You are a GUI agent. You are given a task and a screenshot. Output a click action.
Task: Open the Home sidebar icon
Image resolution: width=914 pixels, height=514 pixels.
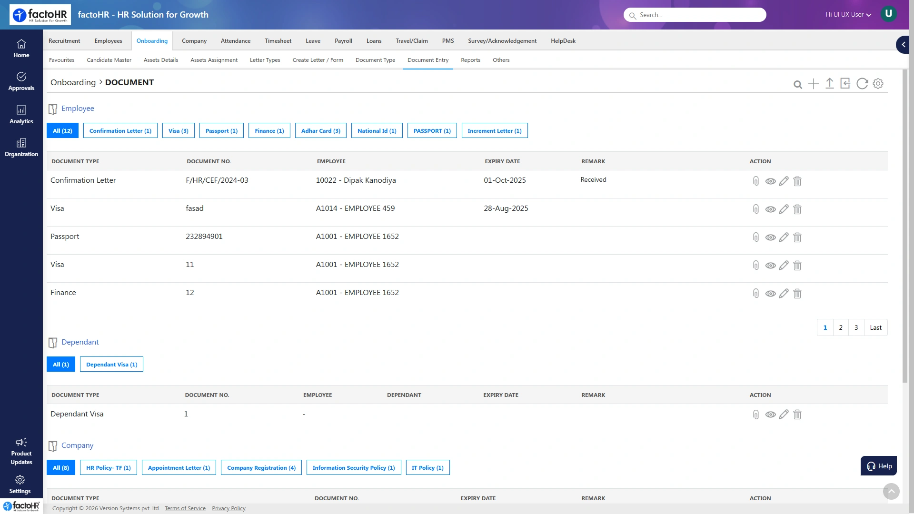[21, 49]
